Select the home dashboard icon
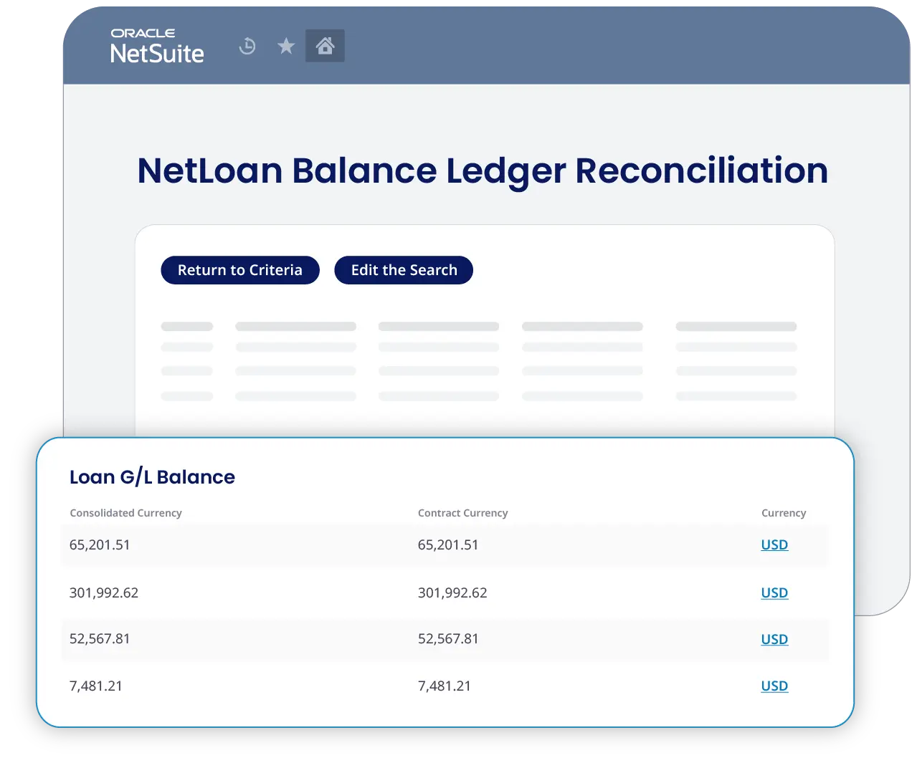The height and width of the screenshot is (763, 917). pos(325,45)
